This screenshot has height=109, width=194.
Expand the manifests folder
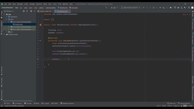coord(7,17)
